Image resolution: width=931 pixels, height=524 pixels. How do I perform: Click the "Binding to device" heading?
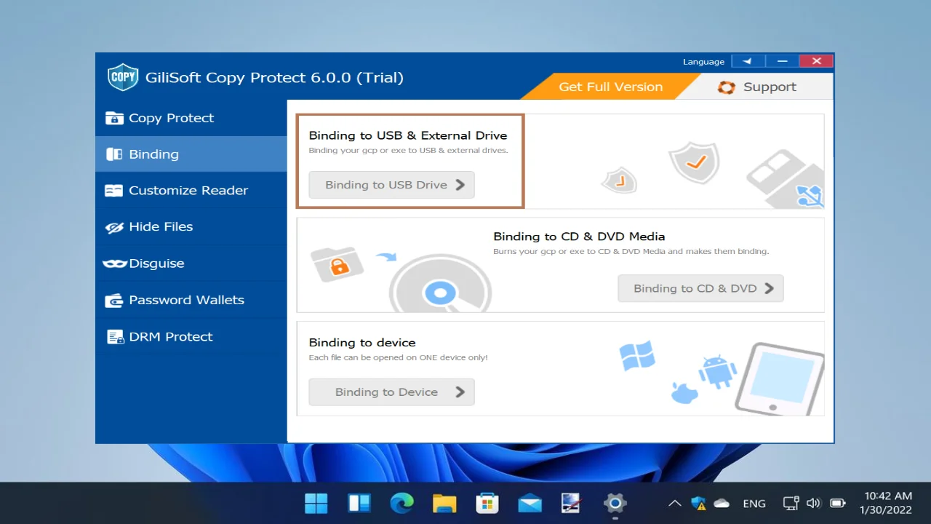coord(362,342)
